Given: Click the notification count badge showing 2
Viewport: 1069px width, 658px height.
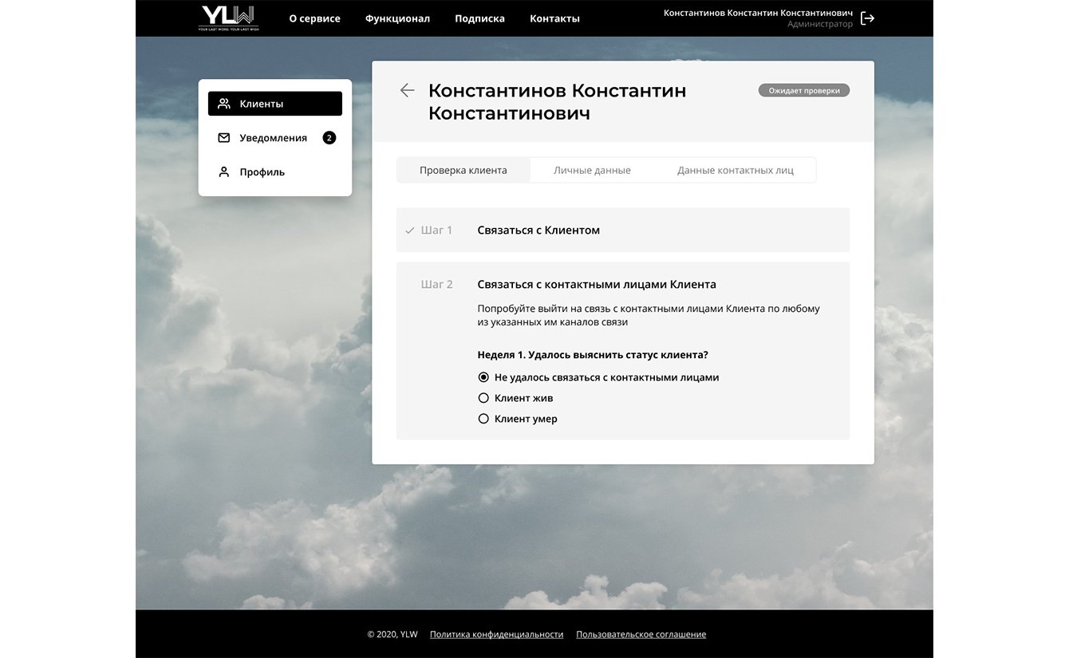Looking at the screenshot, I should pyautogui.click(x=329, y=138).
